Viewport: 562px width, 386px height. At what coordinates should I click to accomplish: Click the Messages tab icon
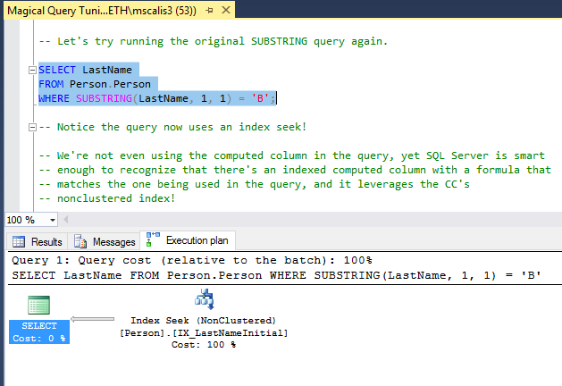(x=81, y=241)
